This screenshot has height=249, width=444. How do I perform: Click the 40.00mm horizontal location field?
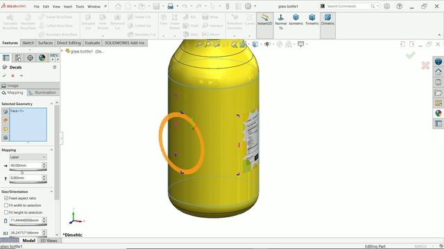pyautogui.click(x=26, y=165)
